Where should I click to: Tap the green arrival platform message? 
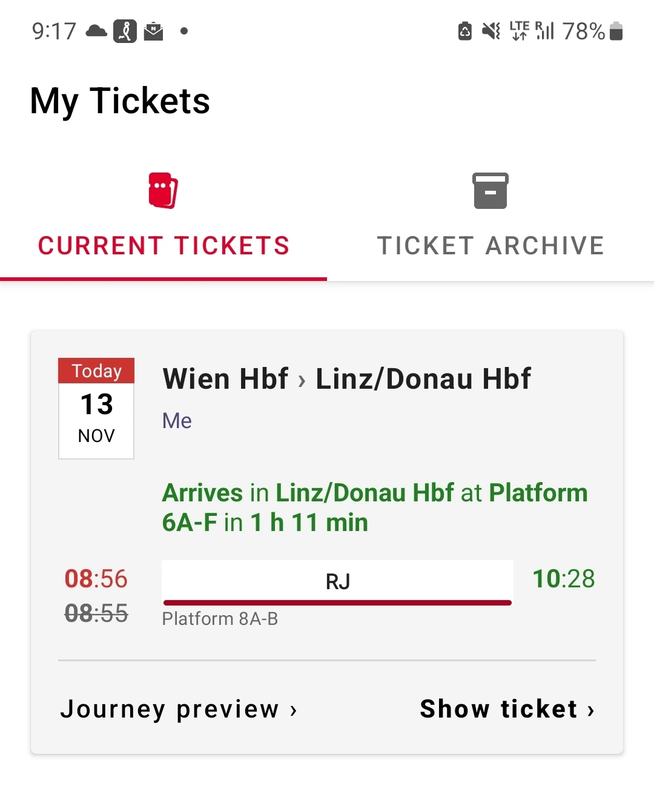coord(374,507)
